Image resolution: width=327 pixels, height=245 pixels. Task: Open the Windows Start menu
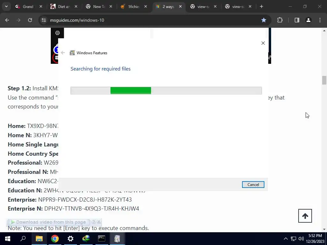(8, 239)
